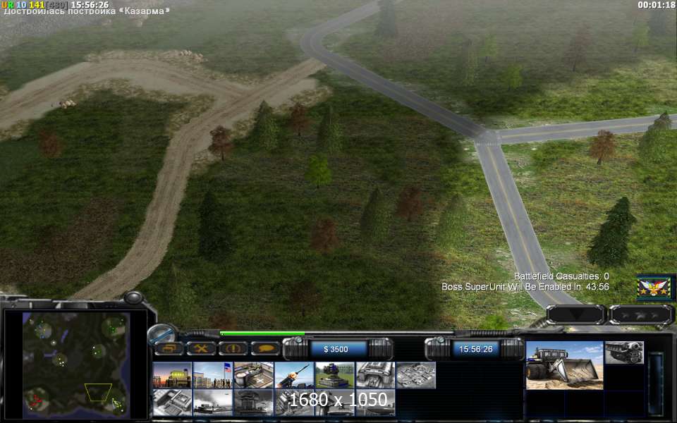
Task: Click the stacked rectangles command bar button
Action: pyautogui.click(x=169, y=348)
